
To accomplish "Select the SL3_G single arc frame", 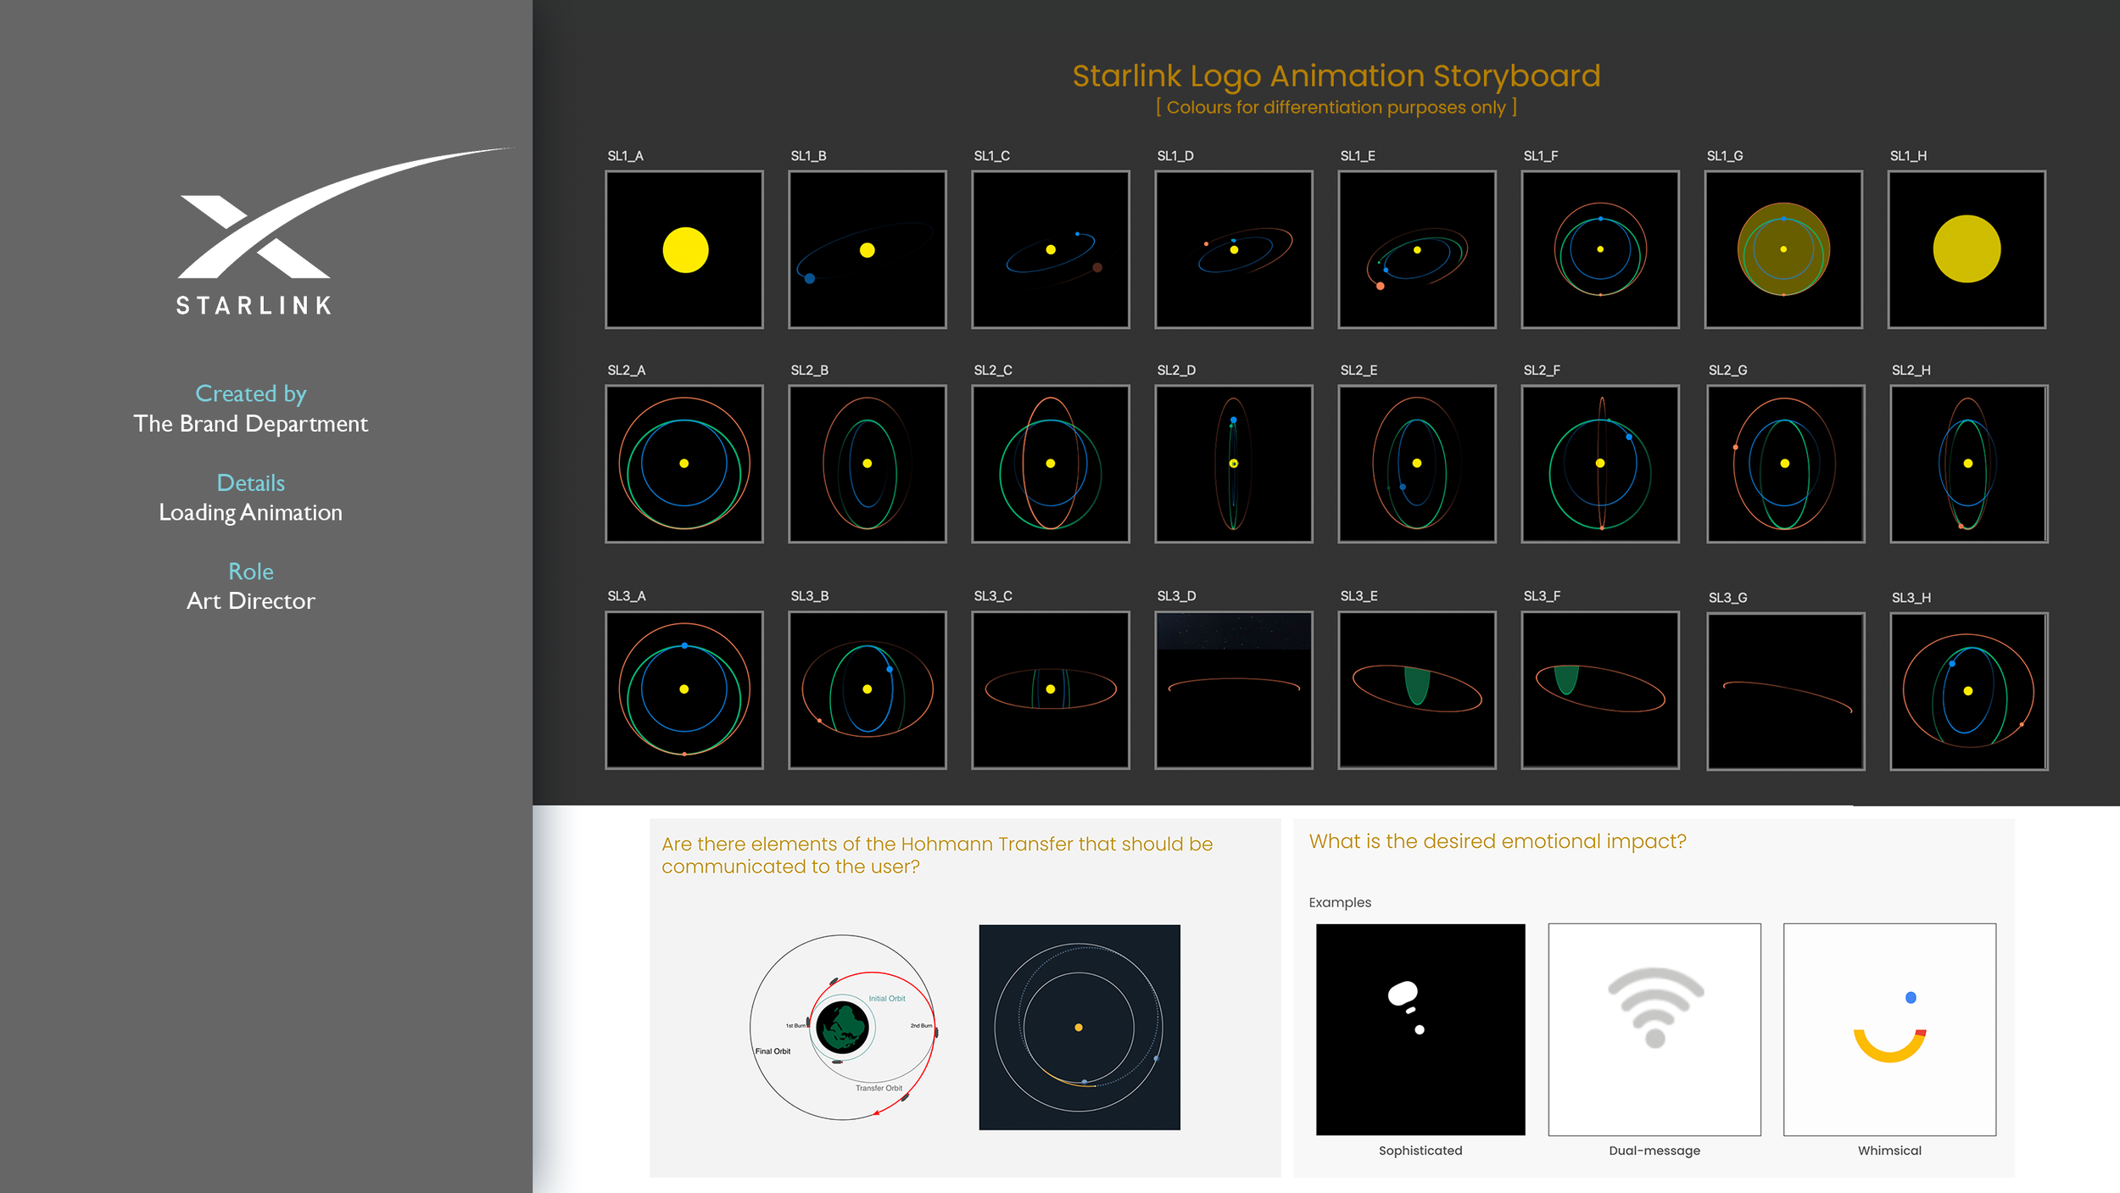I will click(1785, 692).
